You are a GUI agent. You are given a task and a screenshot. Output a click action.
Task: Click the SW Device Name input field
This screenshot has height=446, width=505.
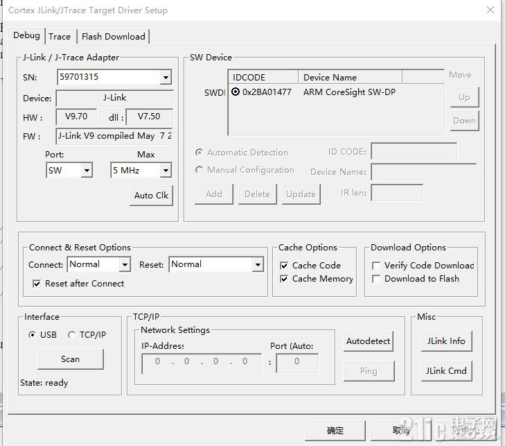pyautogui.click(x=423, y=171)
